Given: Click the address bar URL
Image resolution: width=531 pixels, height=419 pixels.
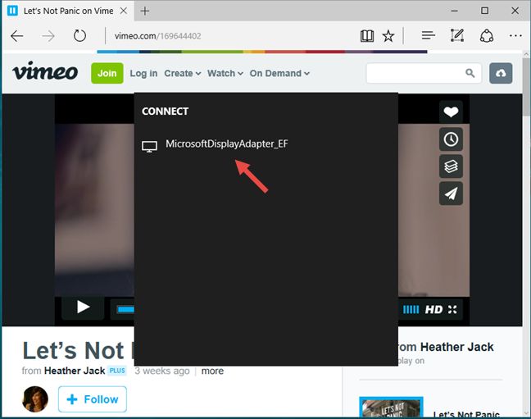Looking at the screenshot, I should coord(158,36).
